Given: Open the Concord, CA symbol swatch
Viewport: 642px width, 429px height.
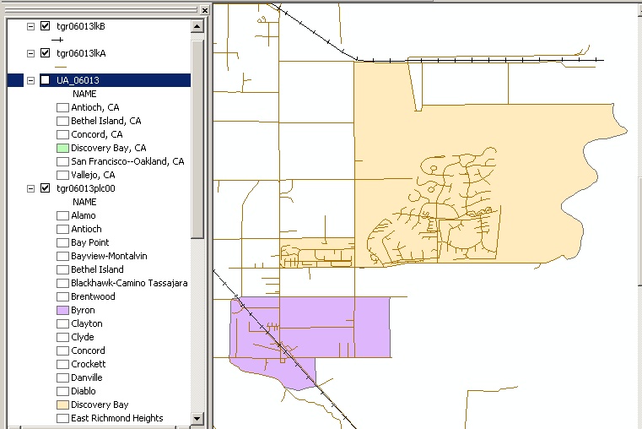Looking at the screenshot, I should pyautogui.click(x=62, y=135).
